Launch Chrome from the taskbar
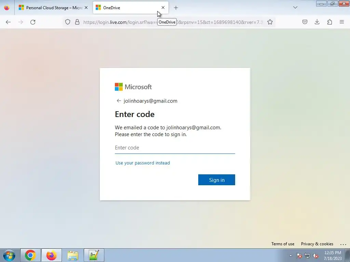 click(x=30, y=255)
